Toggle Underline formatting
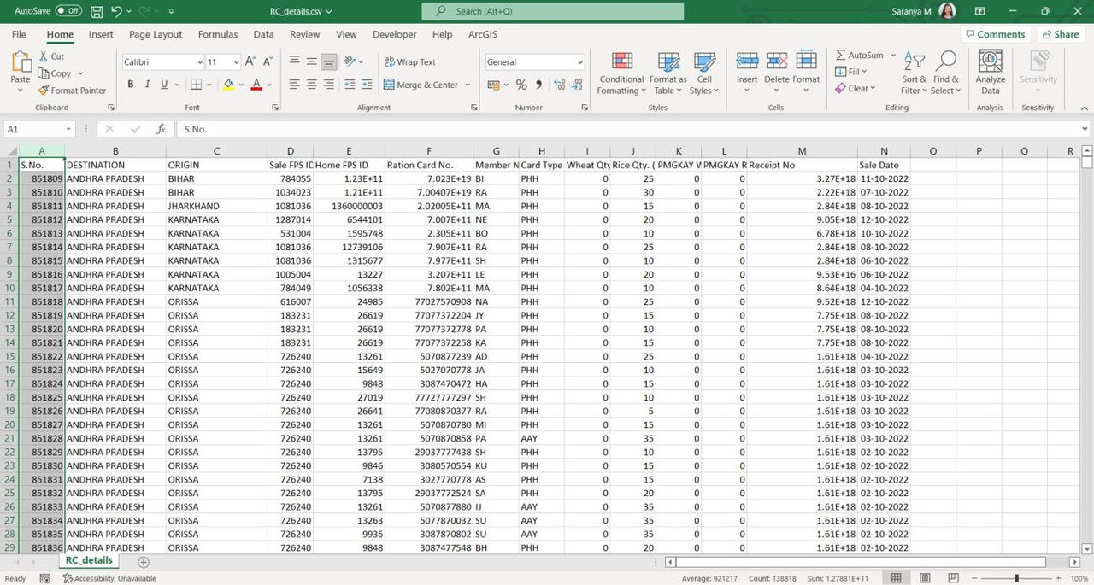Viewport: 1094px width, 585px height. tap(164, 85)
